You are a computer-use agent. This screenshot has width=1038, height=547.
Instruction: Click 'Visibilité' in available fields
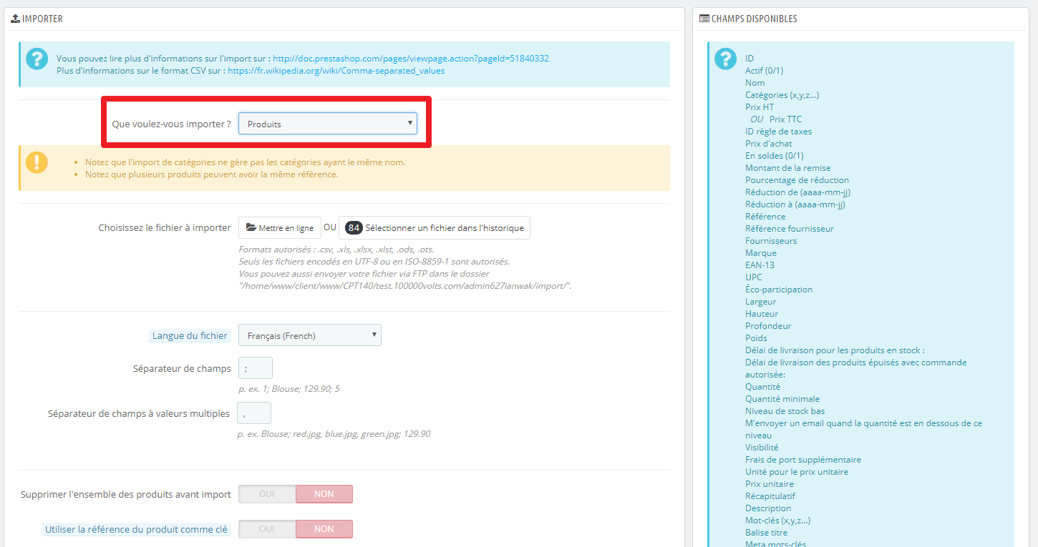coord(762,448)
